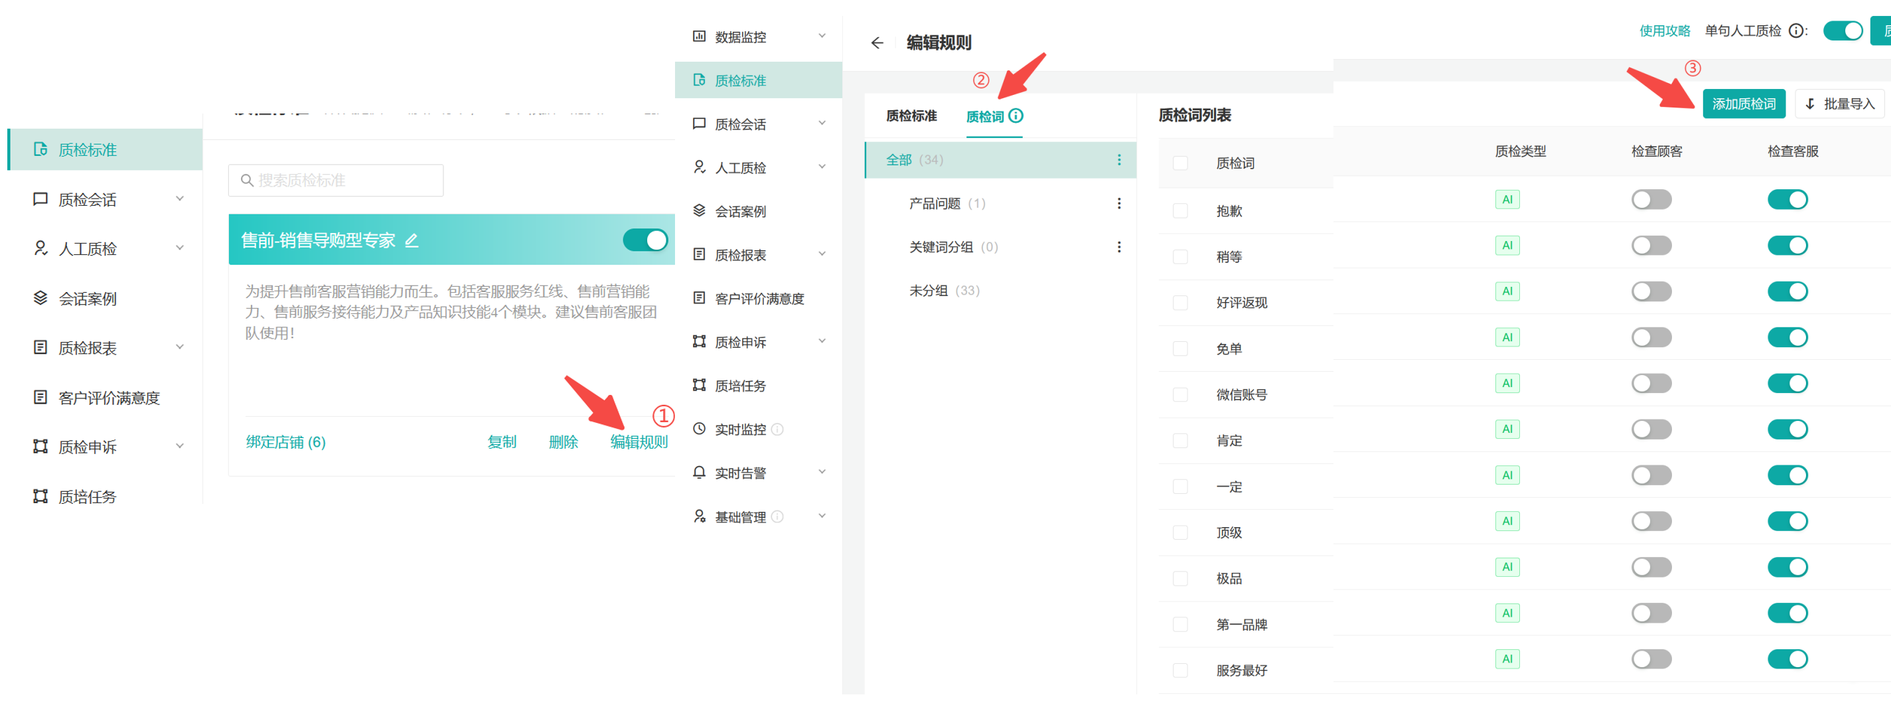This screenshot has height=709, width=1891.
Task: Click the 质检会话 chat icon in left sidebar
Action: pos(40,199)
